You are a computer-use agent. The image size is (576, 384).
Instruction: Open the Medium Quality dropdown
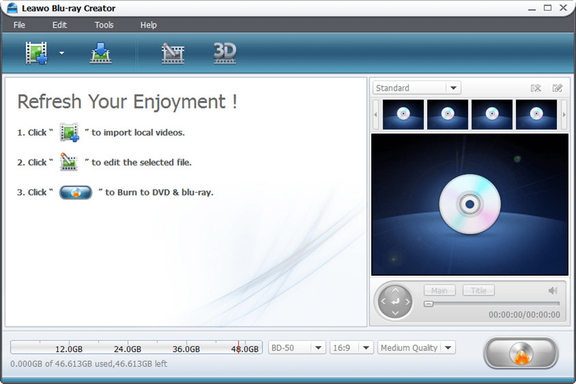tap(416, 347)
